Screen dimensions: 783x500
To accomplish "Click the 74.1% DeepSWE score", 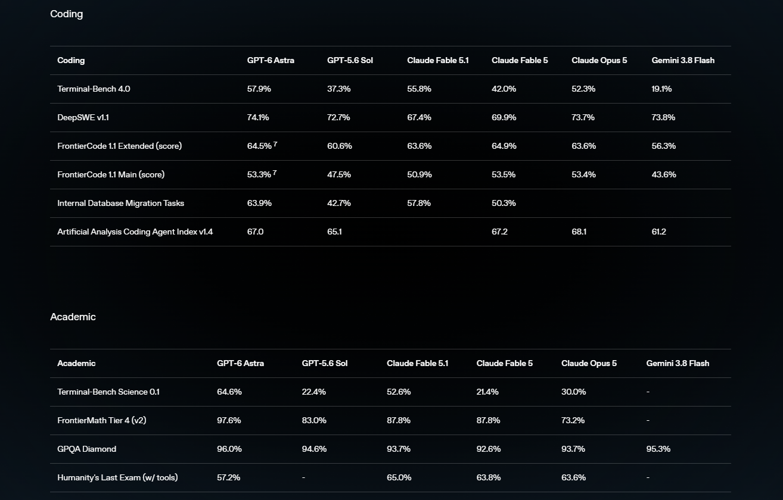I will click(258, 117).
